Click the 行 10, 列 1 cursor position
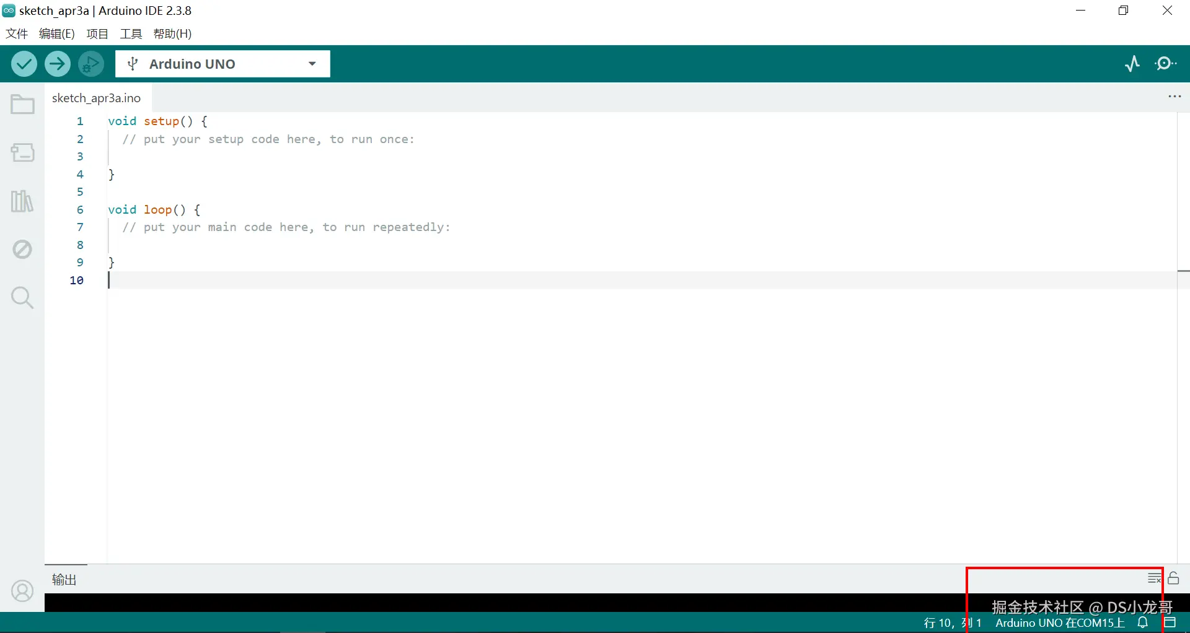This screenshot has height=633, width=1190. [x=953, y=622]
